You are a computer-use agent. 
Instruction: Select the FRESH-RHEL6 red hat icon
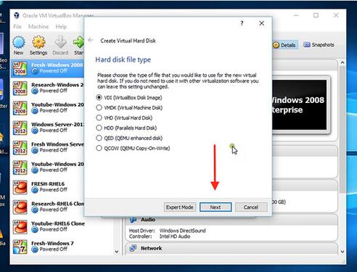(x=20, y=187)
